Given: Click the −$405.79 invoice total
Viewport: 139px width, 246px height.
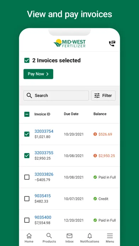Looking at the screenshot, I should point(42,180).
